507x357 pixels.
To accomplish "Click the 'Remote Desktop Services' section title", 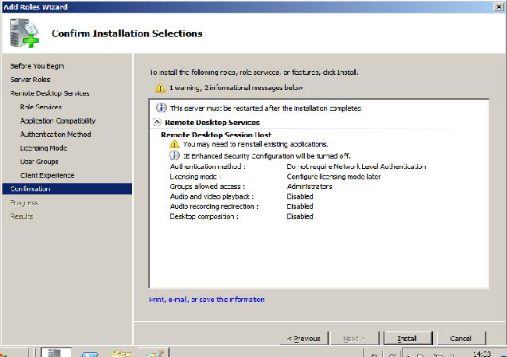I will click(x=212, y=123).
